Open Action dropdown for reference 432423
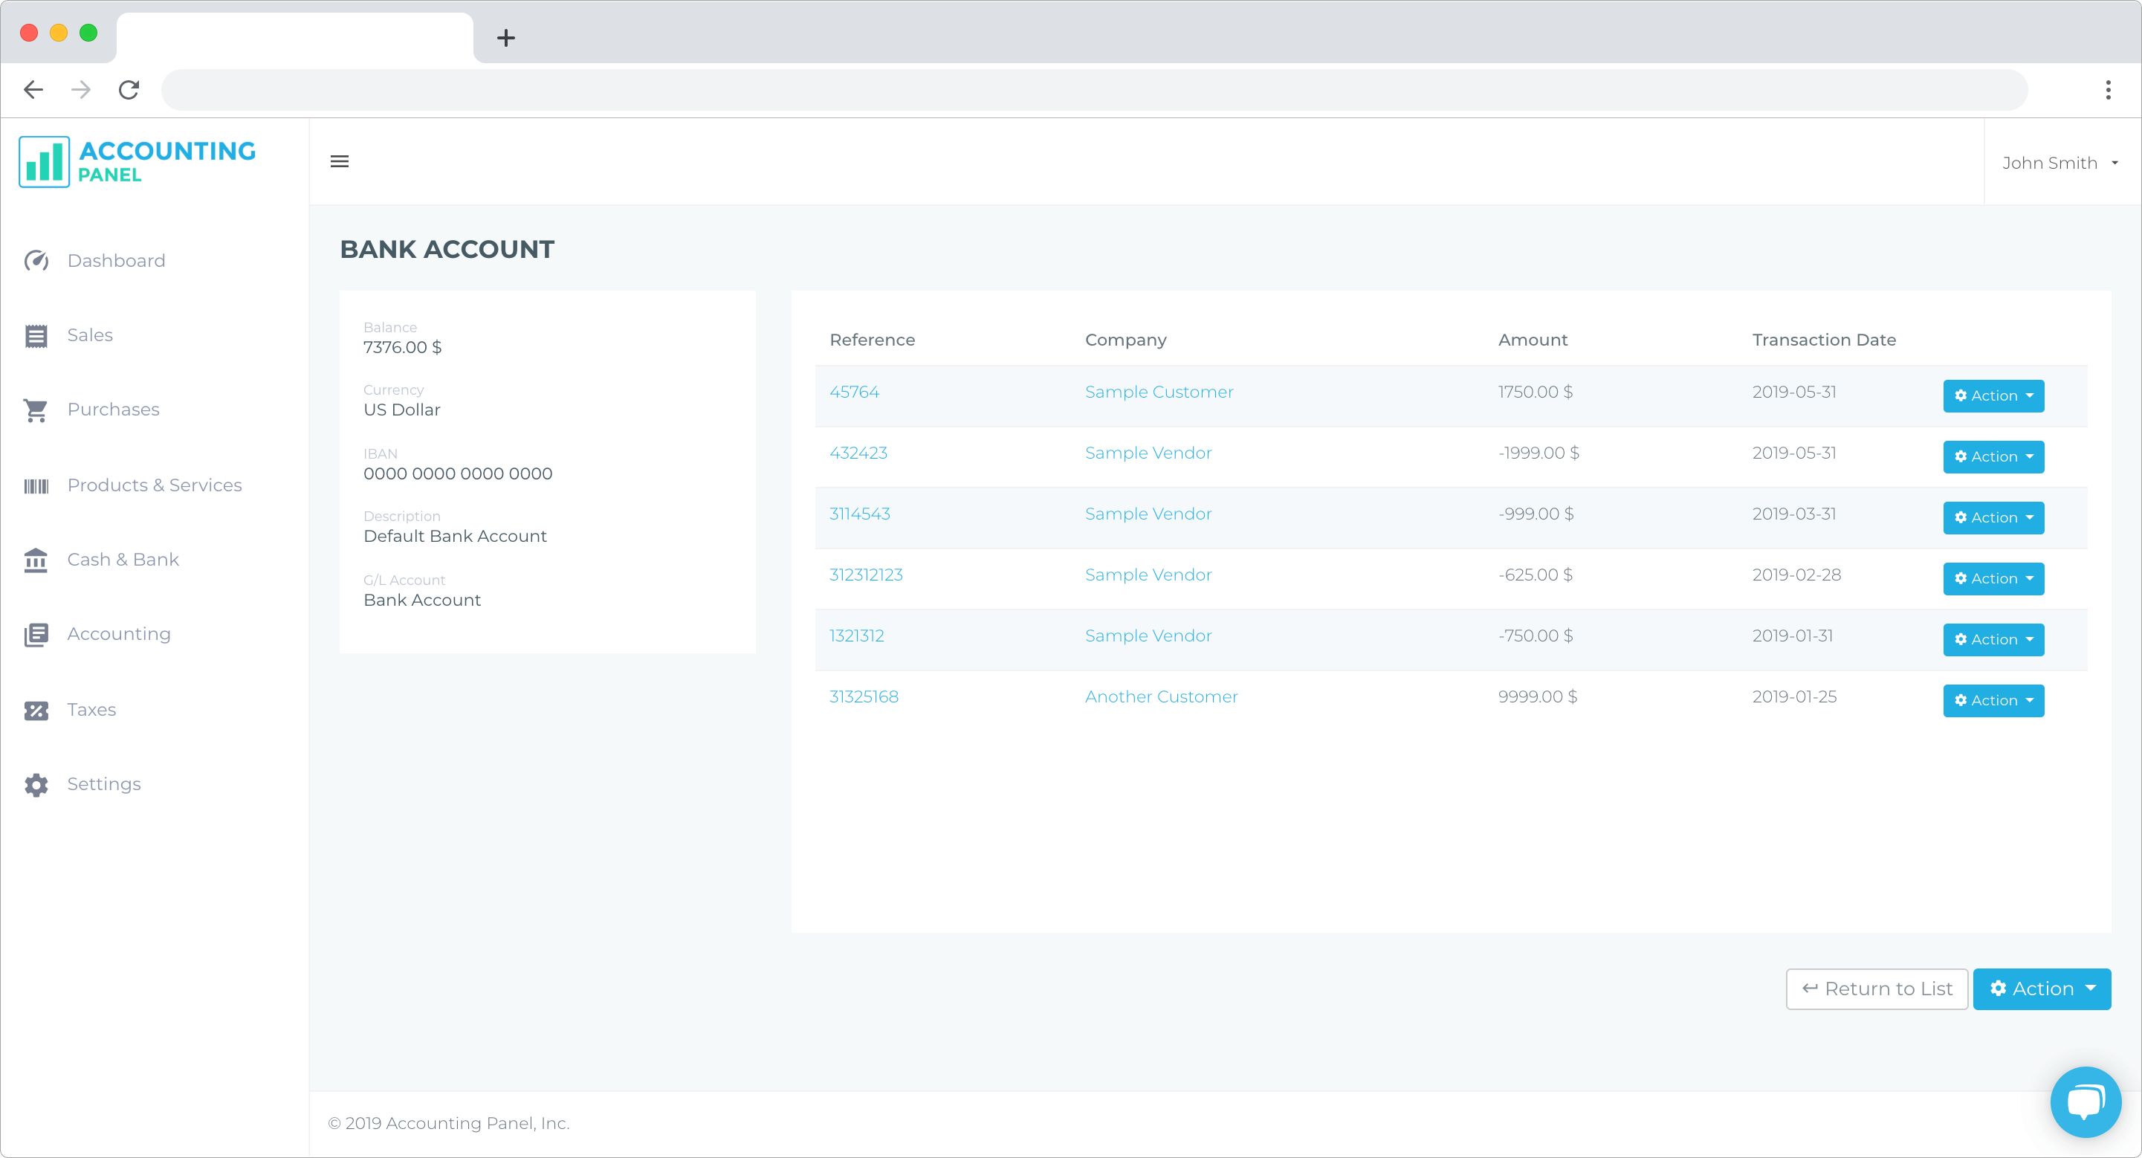Image resolution: width=2142 pixels, height=1158 pixels. click(1993, 456)
